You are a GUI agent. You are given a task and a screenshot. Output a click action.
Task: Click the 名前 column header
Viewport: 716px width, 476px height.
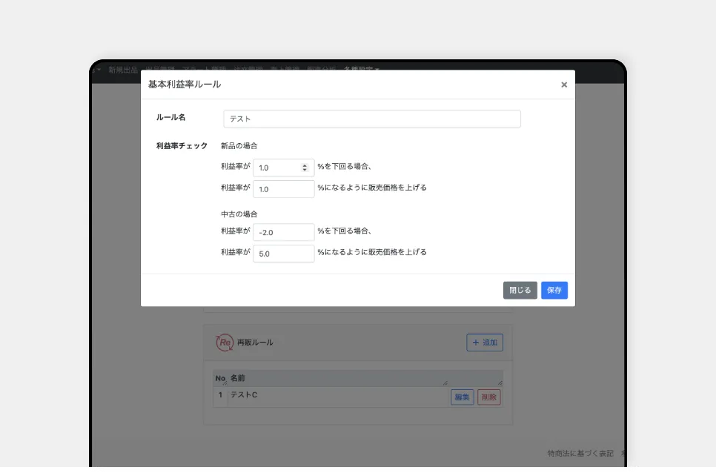click(x=238, y=378)
